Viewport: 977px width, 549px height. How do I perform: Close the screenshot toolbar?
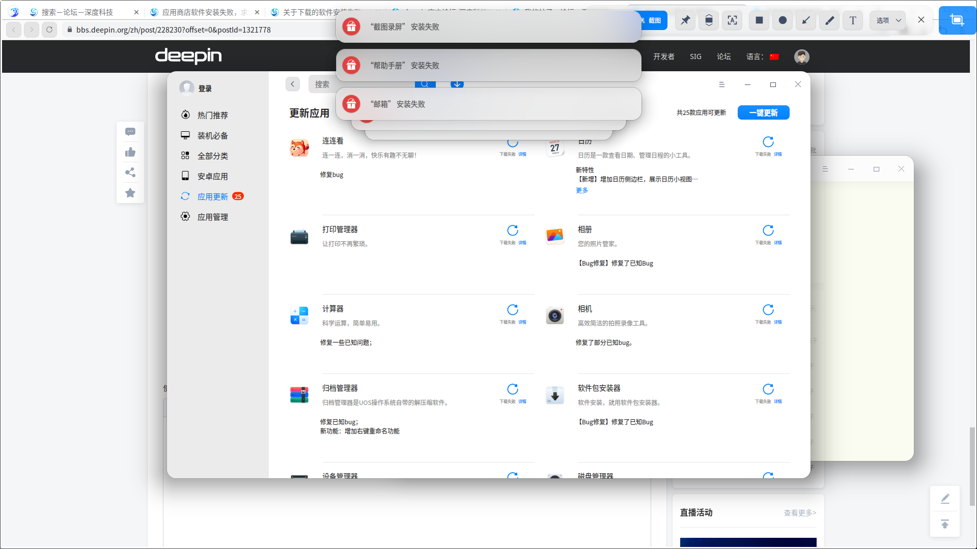921,20
